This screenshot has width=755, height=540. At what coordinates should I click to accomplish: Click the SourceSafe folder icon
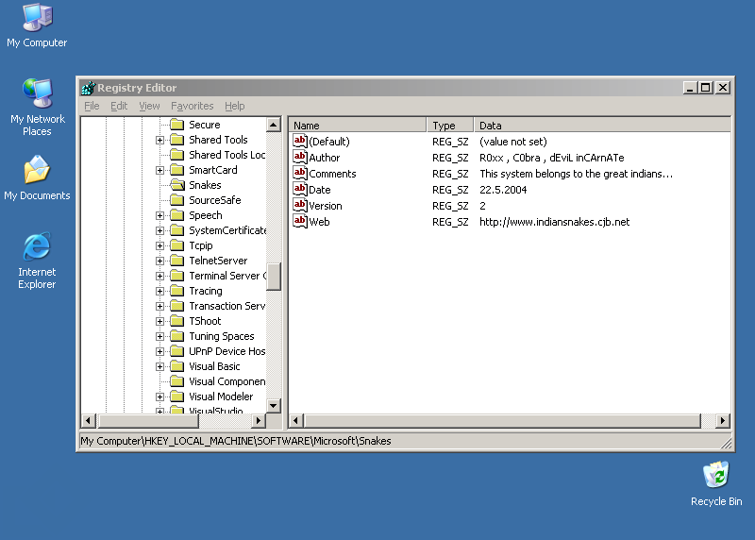[177, 200]
